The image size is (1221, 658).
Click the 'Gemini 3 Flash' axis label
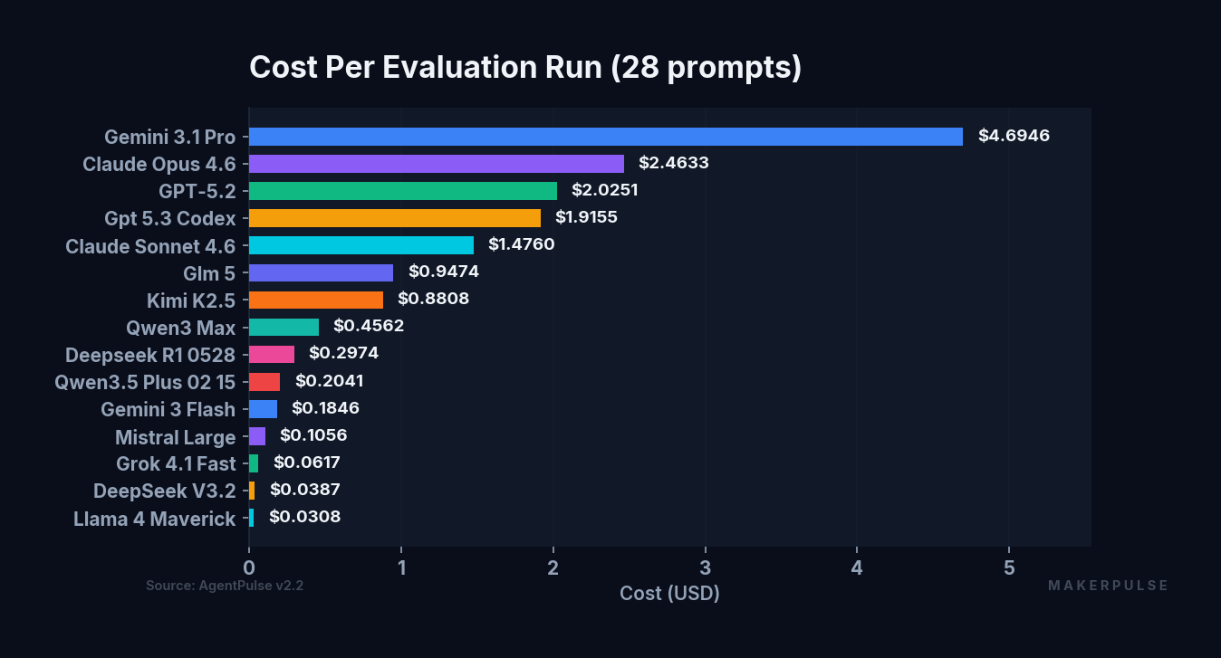[168, 410]
